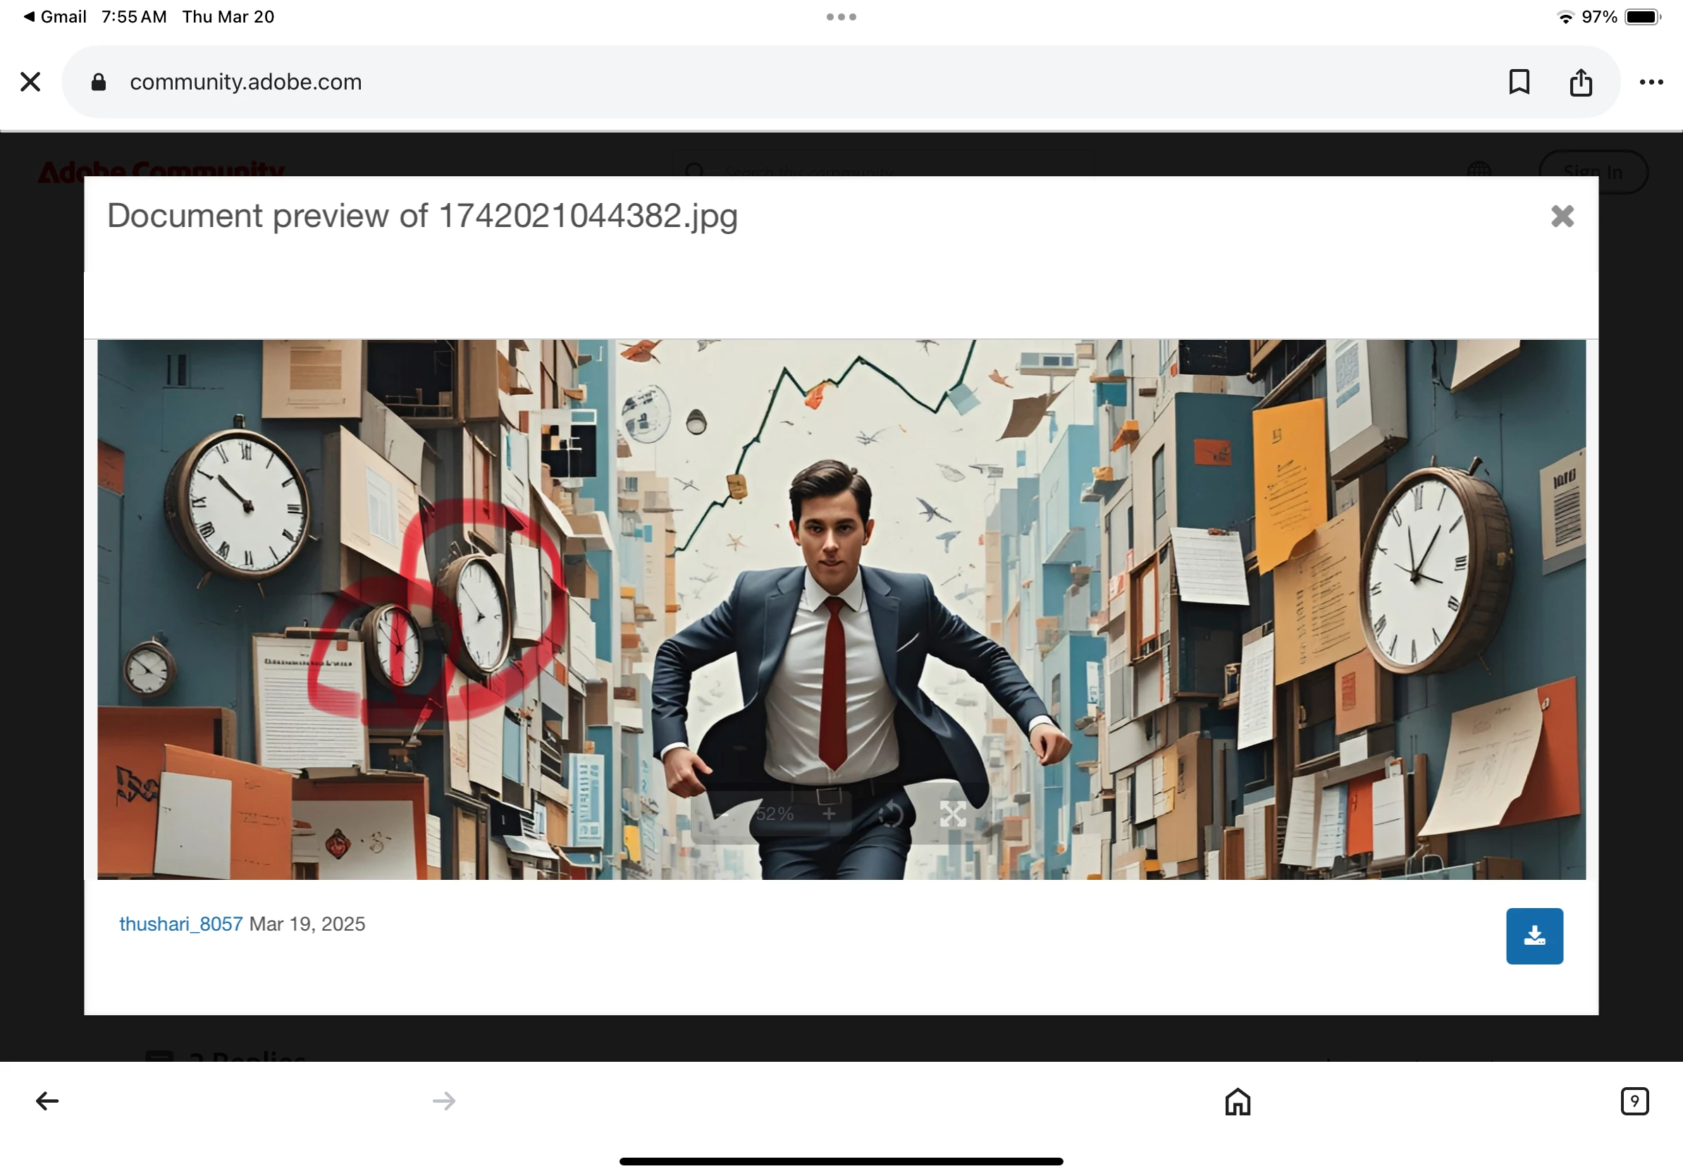Open the tab switcher showing 9
This screenshot has height=1176, width=1683.
pyautogui.click(x=1634, y=1101)
